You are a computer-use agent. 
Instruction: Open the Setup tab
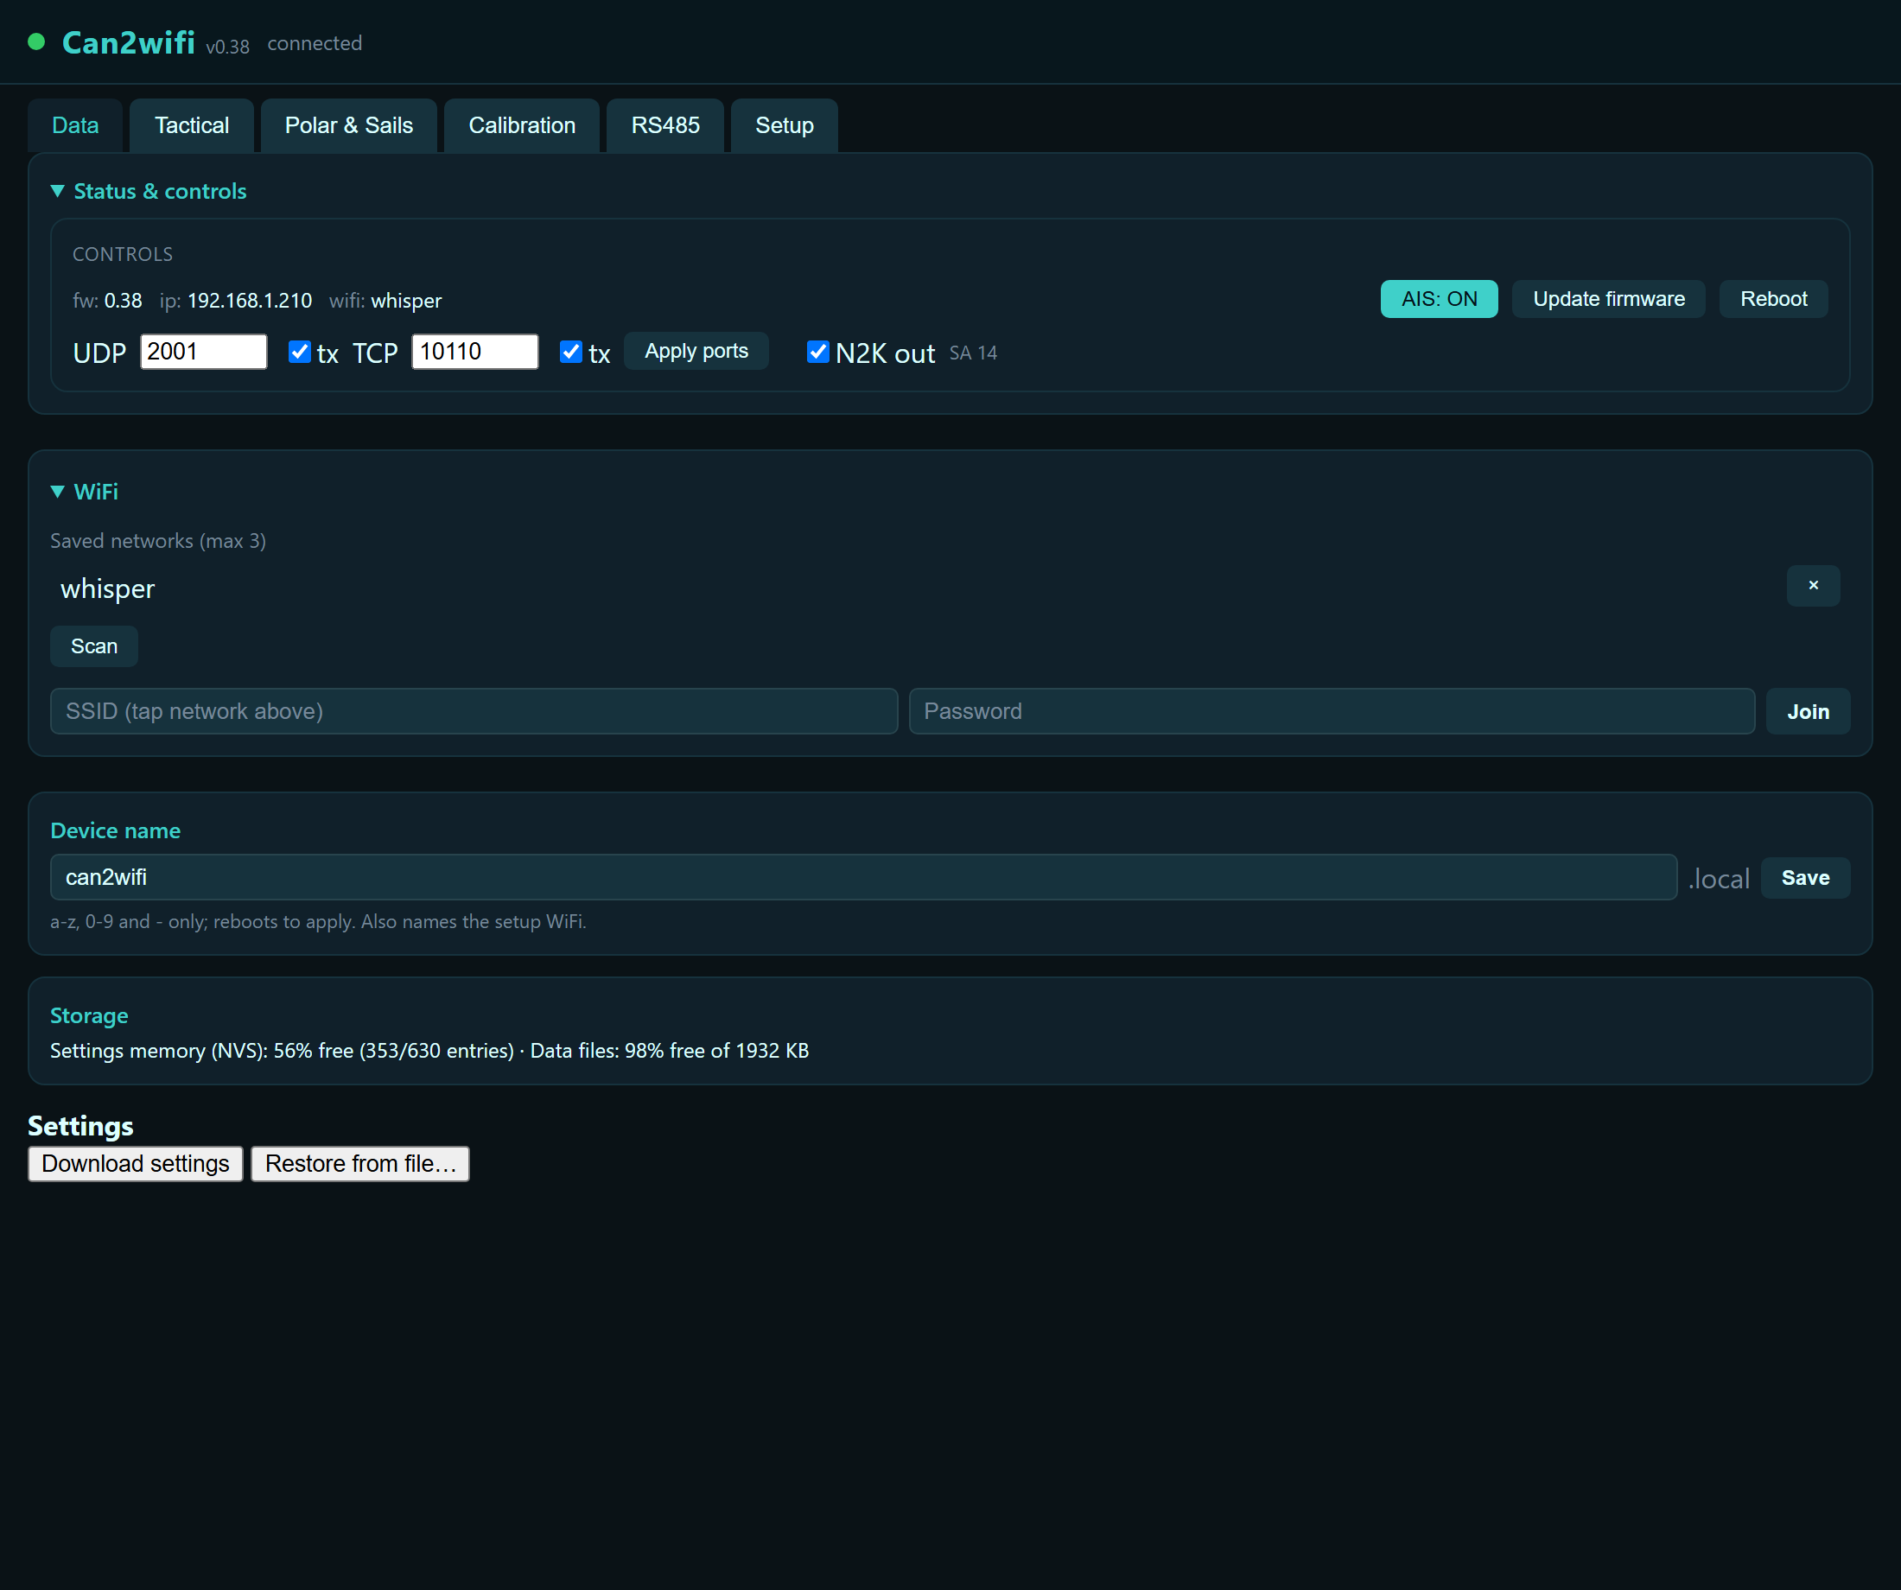(x=784, y=125)
